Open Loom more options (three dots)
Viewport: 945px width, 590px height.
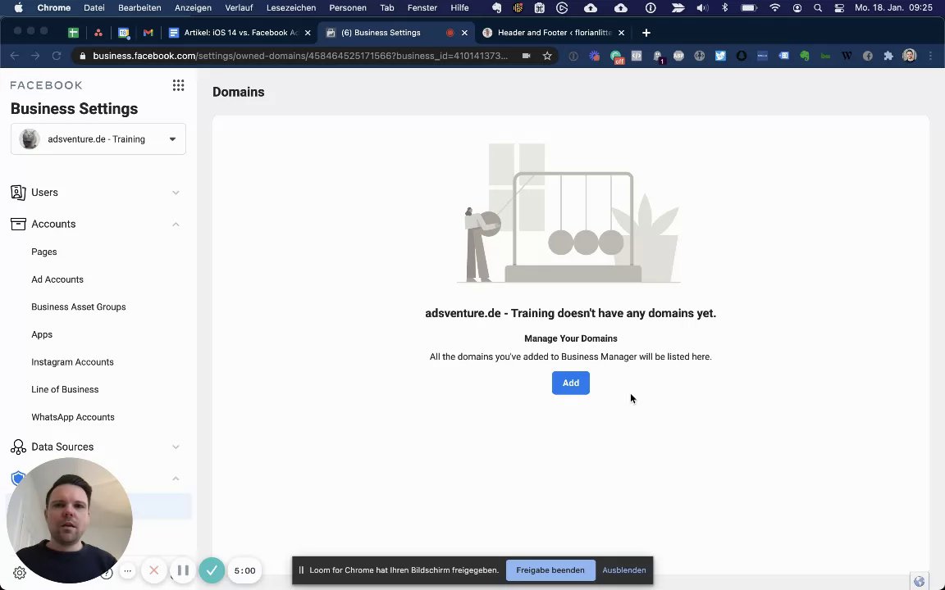pyautogui.click(x=127, y=570)
